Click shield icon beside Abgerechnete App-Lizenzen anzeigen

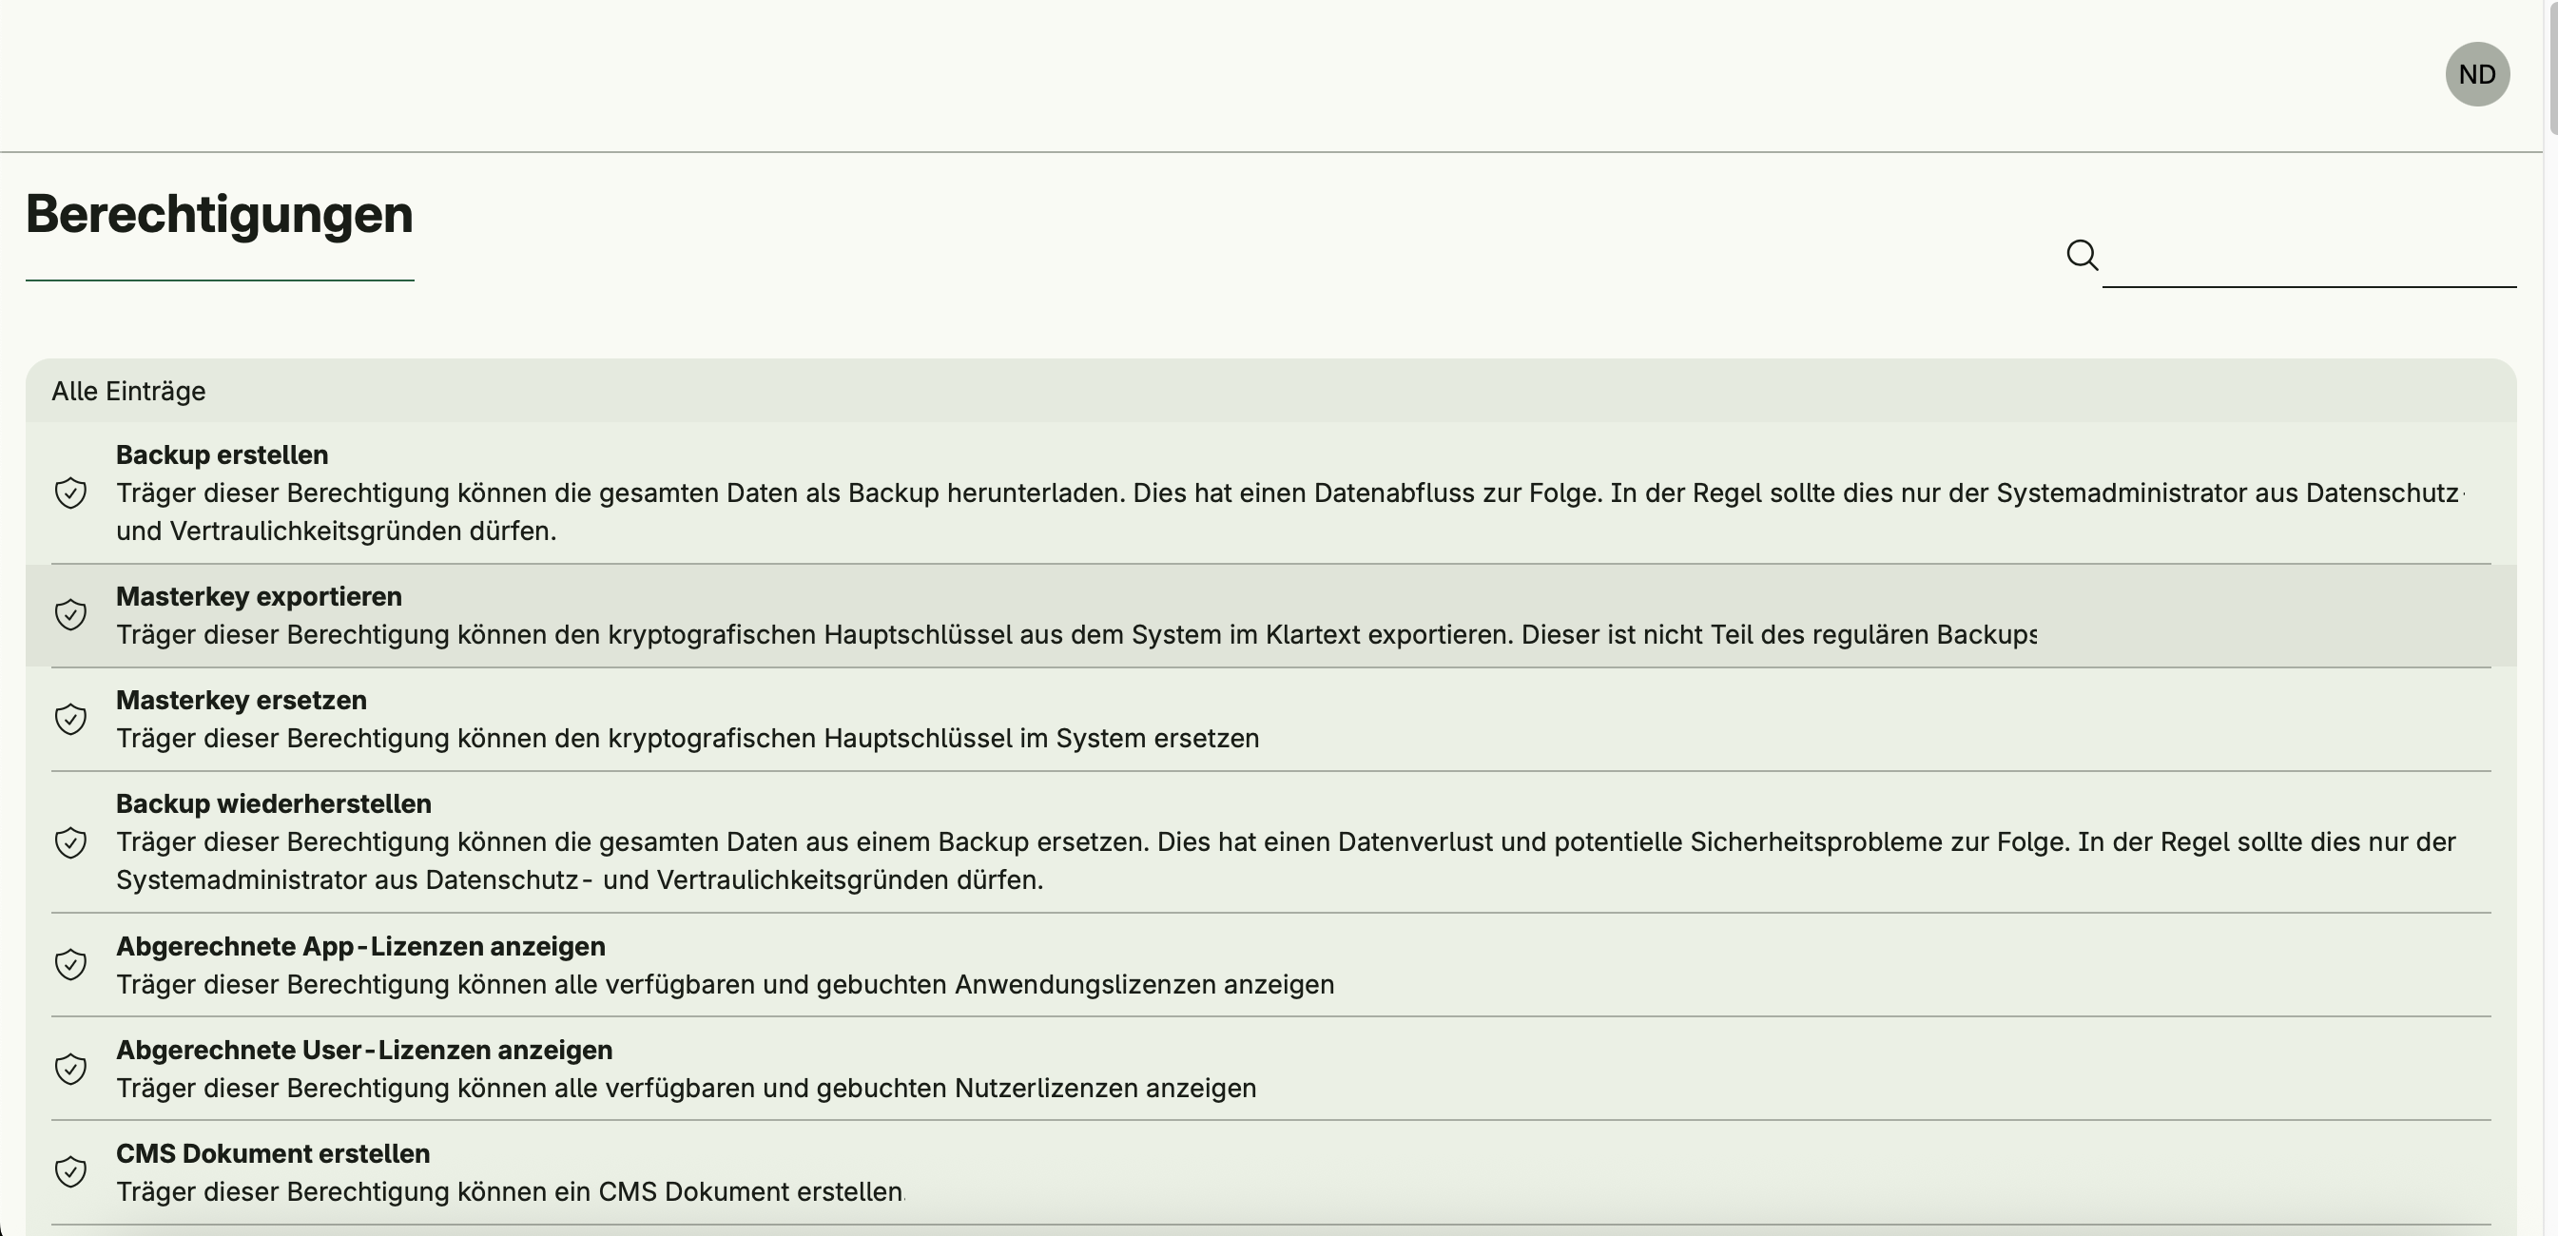pyautogui.click(x=70, y=964)
